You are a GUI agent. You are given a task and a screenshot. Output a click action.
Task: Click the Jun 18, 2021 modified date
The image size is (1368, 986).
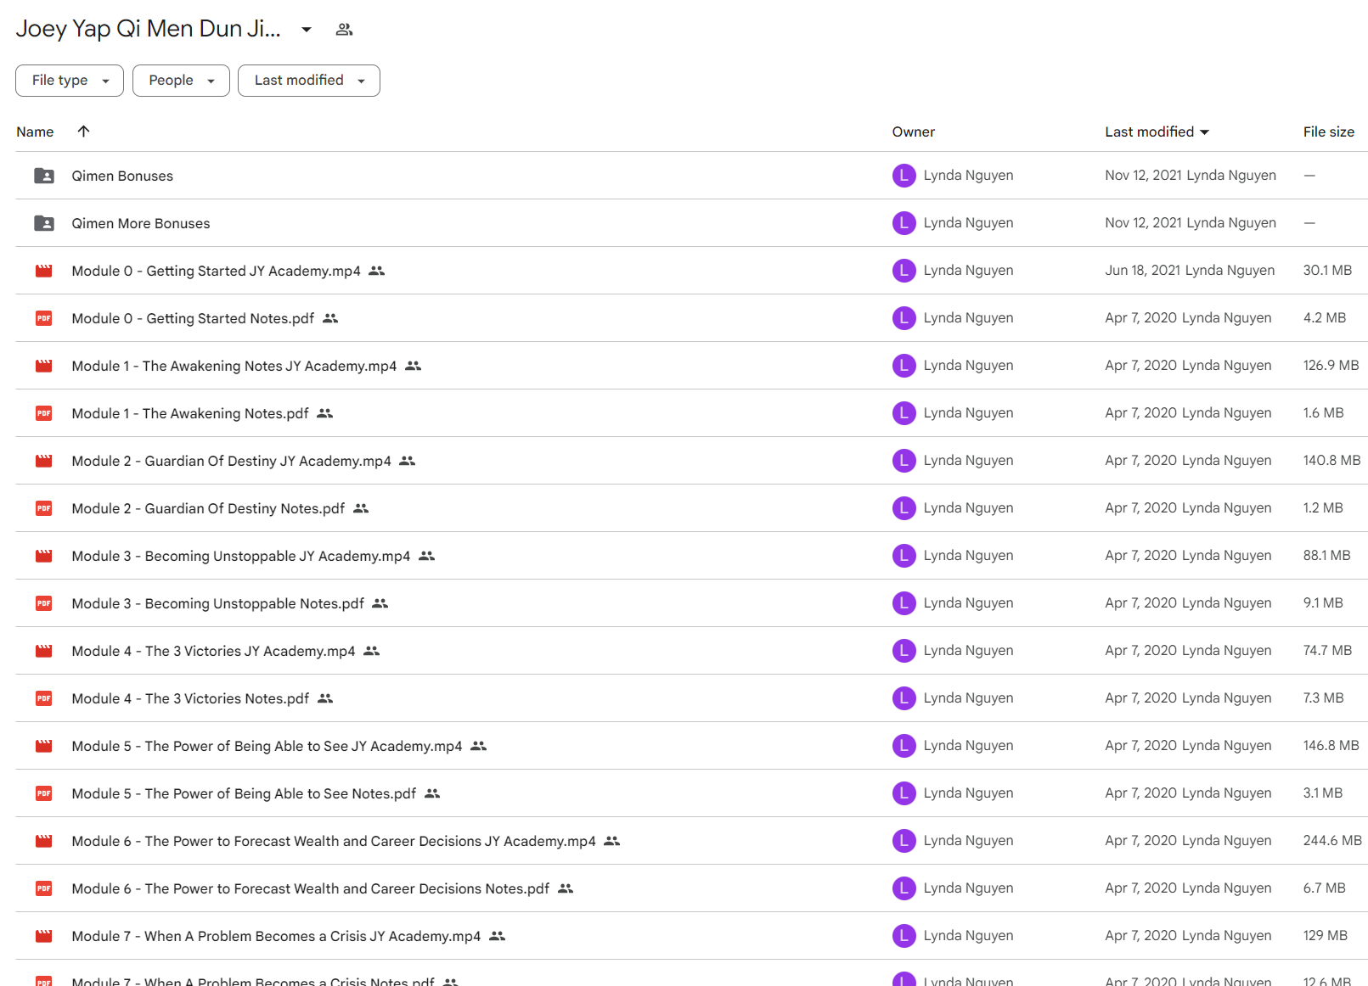[1142, 270]
